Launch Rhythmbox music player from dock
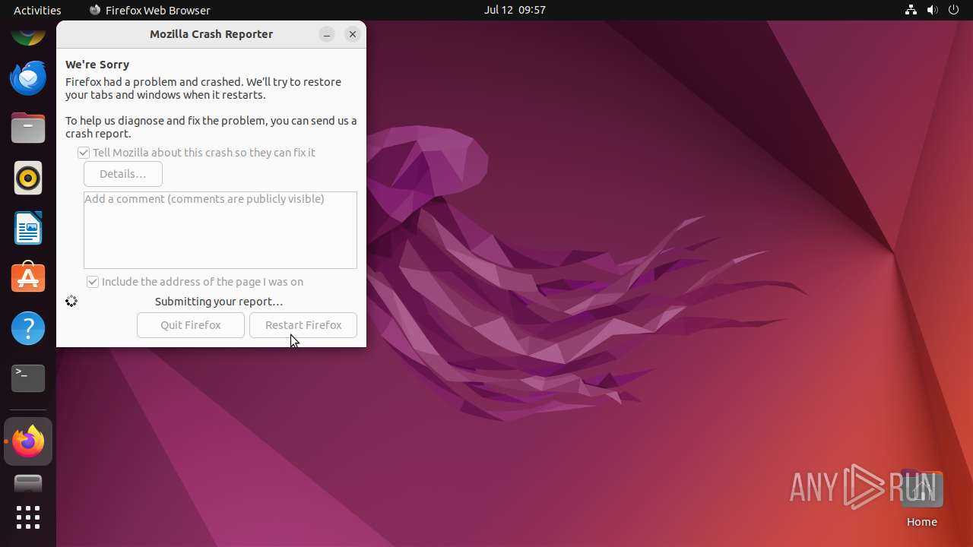973x547 pixels. coord(28,178)
